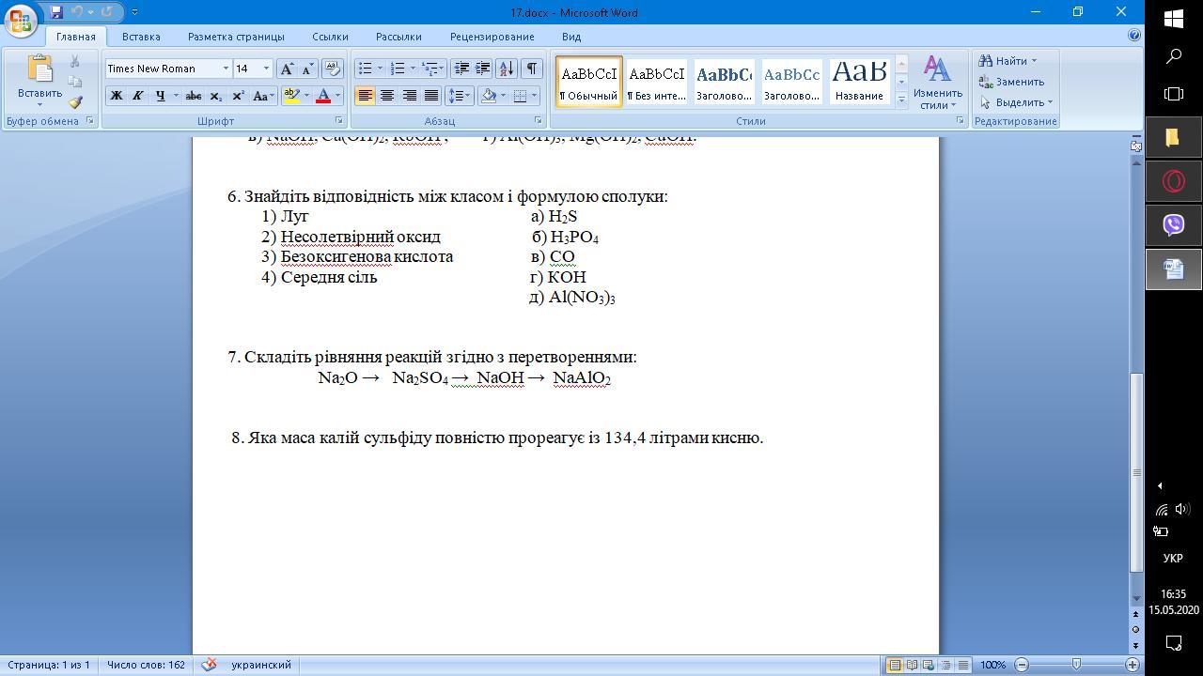Open change case menu
Image resolution: width=1203 pixels, height=676 pixels.
click(263, 96)
